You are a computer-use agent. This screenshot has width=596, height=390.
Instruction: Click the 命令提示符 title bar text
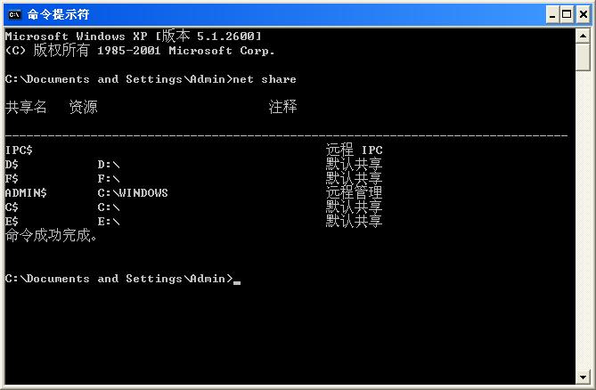click(58, 14)
